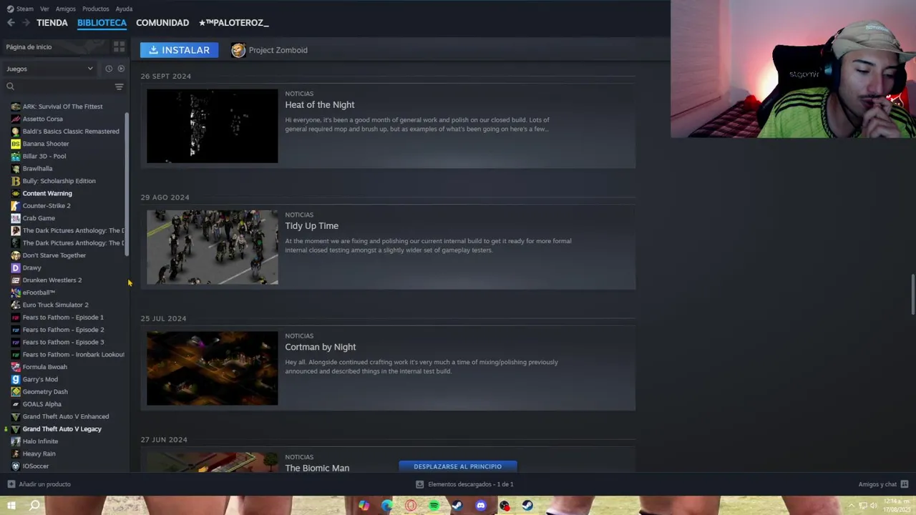Viewport: 916px width, 515px height.
Task: Open Cortman by Night news thumbnail
Action: coord(213,368)
